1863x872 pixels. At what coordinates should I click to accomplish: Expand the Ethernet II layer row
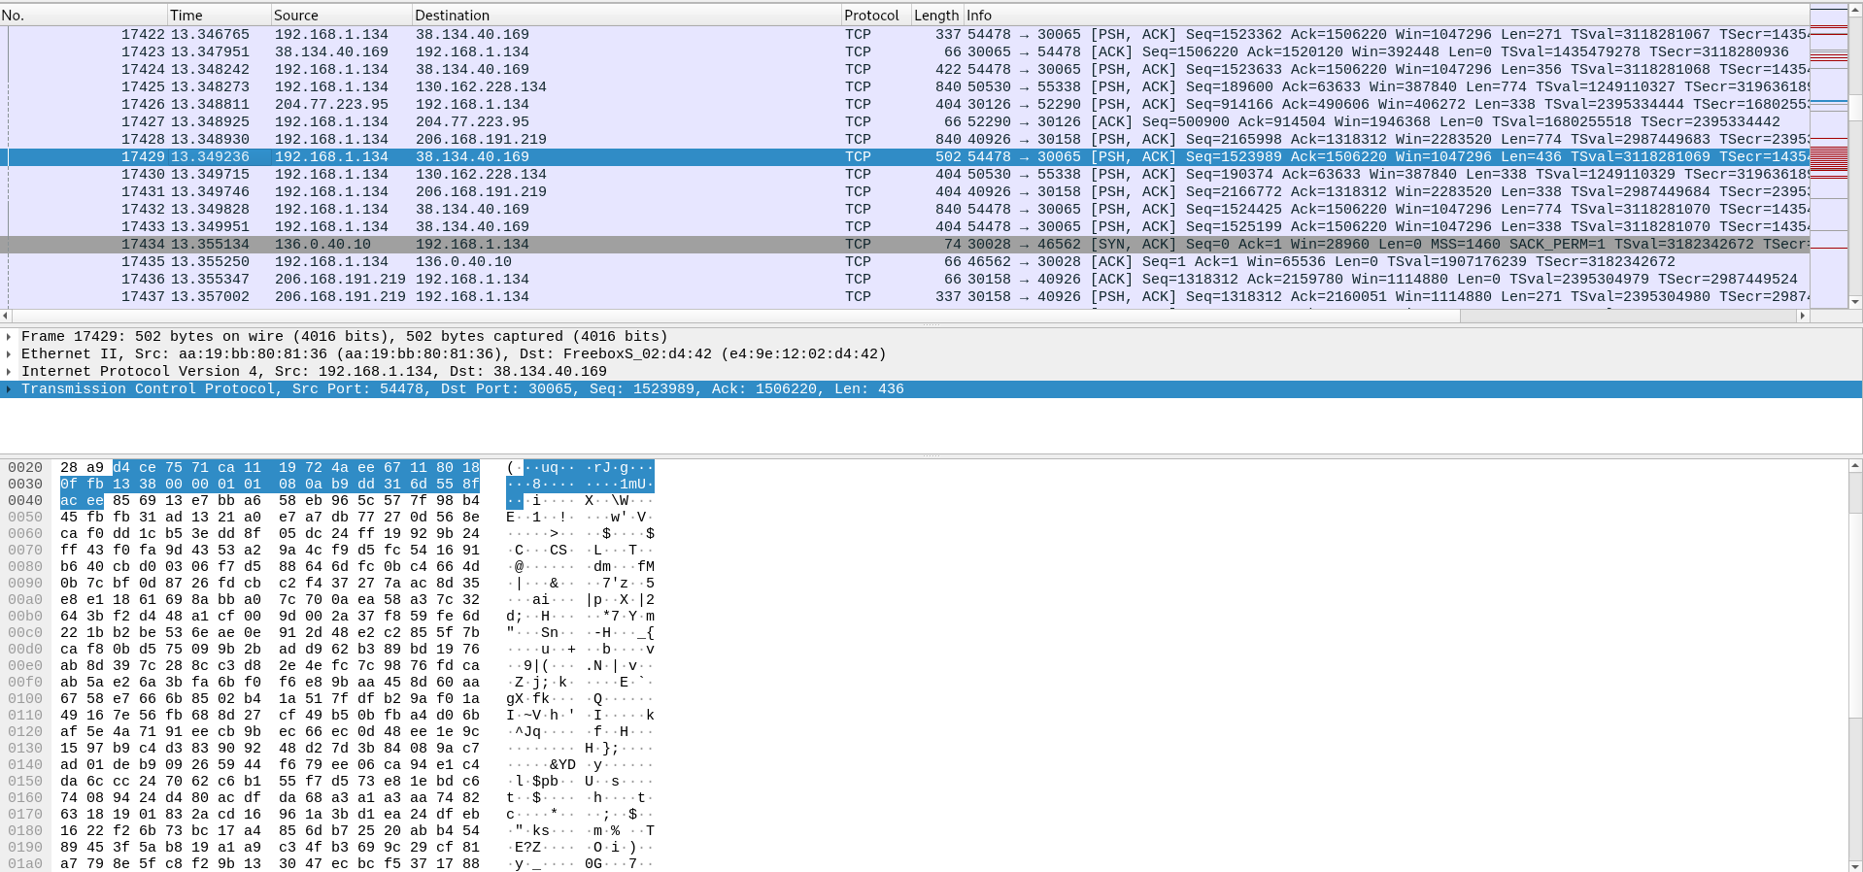pyautogui.click(x=9, y=354)
